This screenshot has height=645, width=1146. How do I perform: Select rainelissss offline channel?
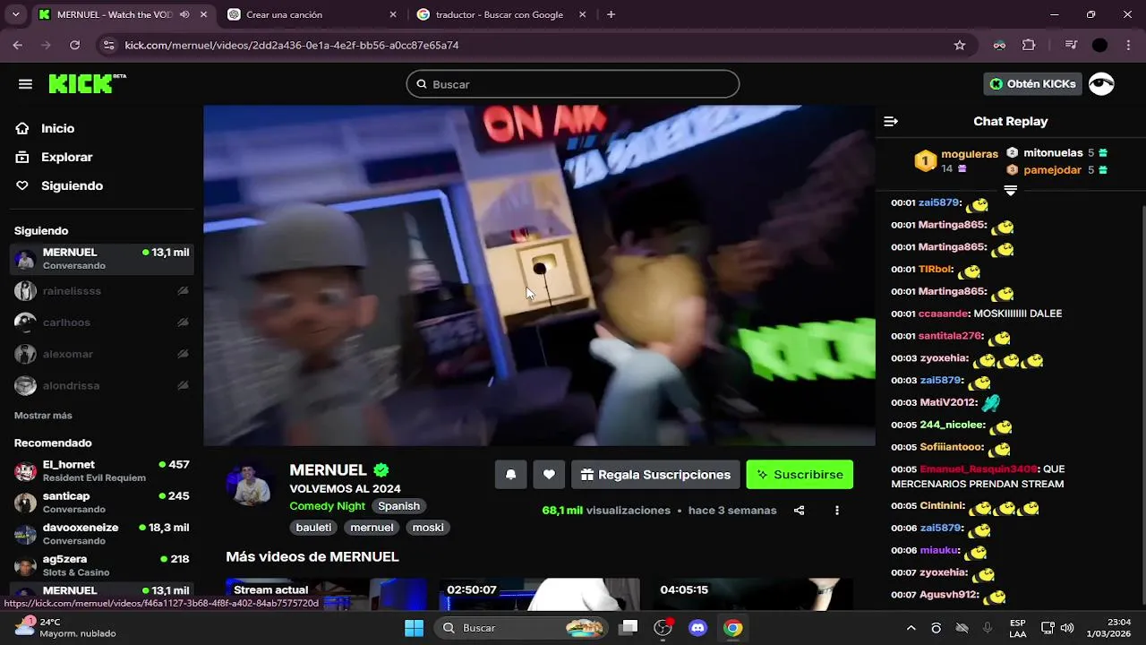point(102,291)
